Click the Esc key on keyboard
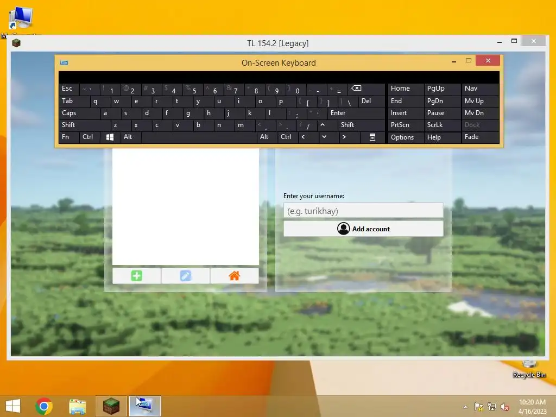 (69, 89)
